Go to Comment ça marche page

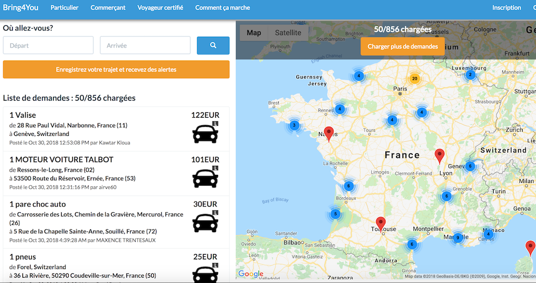(222, 7)
